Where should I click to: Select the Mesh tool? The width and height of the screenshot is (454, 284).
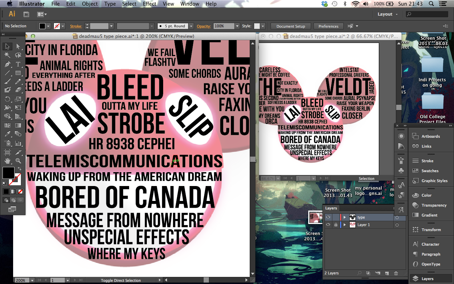pos(7,125)
